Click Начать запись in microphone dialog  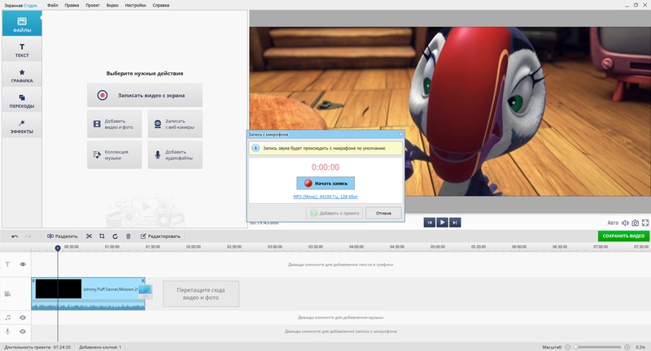325,183
